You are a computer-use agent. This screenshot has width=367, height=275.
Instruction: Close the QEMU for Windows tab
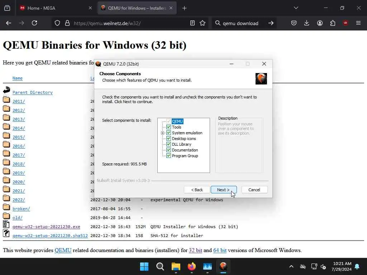tap(171, 8)
